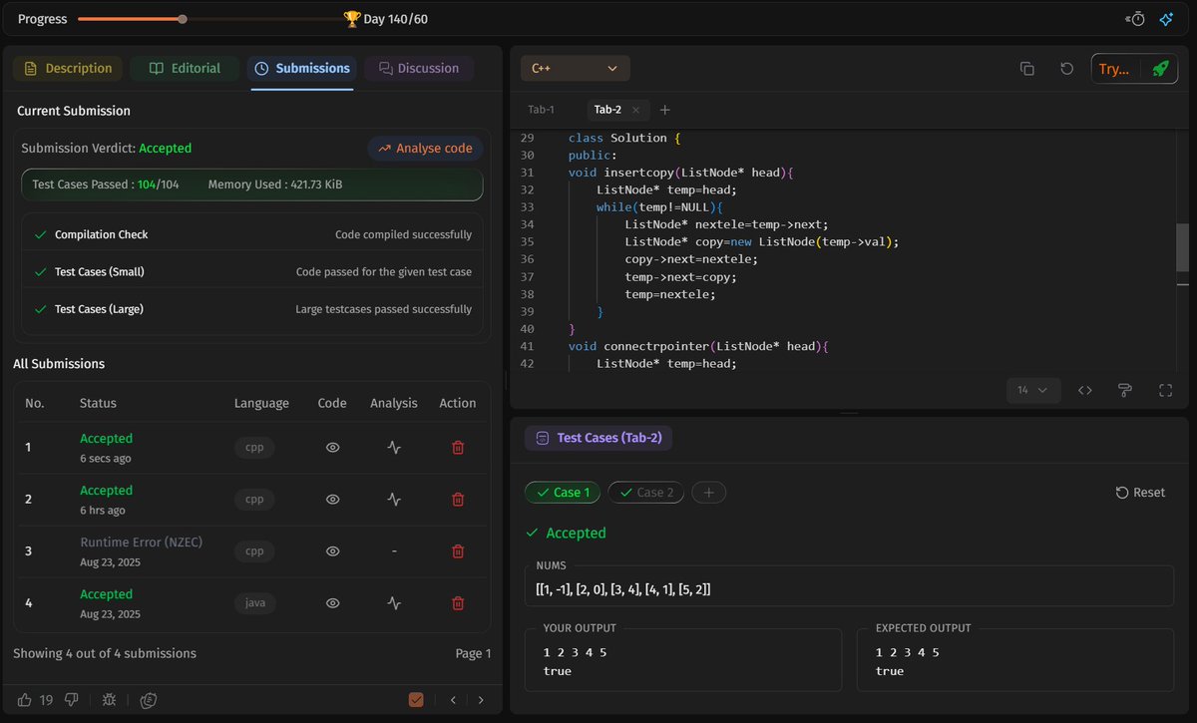Show code of java submission eye icon
Screen dimensions: 1197x723
point(333,603)
